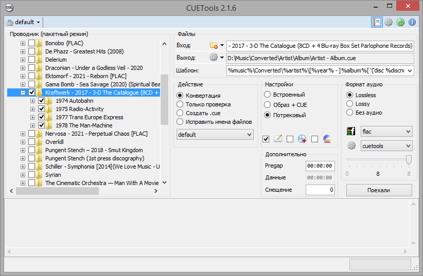Check the Delerium folder checkbox
The image size is (423, 276).
(31, 60)
